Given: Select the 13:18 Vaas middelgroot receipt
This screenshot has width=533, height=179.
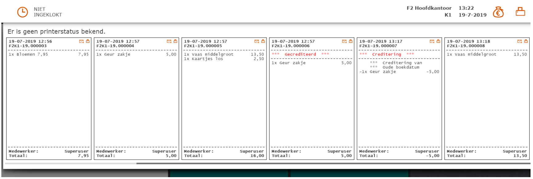Looking at the screenshot, I should click(x=487, y=99).
